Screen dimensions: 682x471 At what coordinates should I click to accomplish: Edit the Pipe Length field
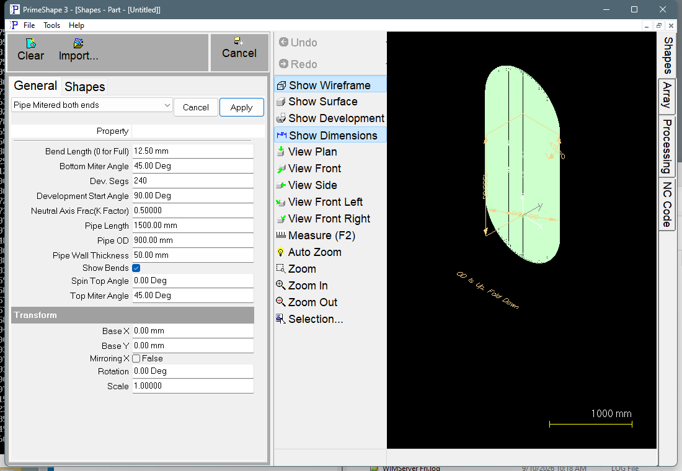(193, 226)
